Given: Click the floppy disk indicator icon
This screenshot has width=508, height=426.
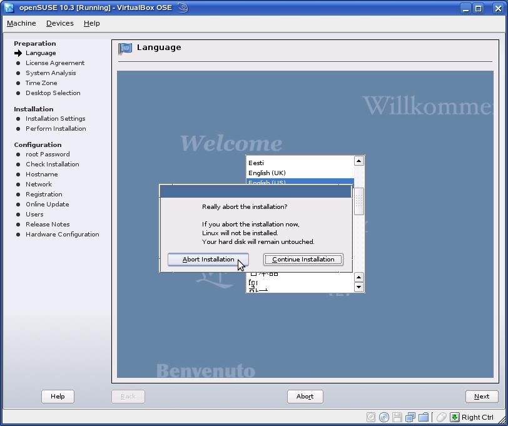Looking at the screenshot, I should tap(397, 417).
